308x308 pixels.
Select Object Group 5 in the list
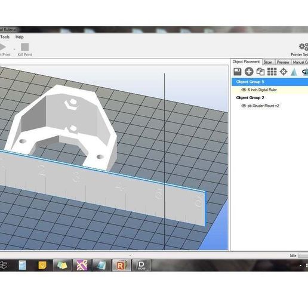pyautogui.click(x=270, y=82)
